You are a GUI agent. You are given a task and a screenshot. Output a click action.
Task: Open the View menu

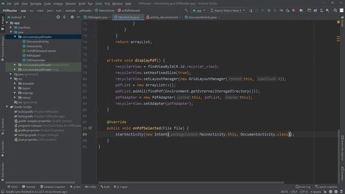click(24, 4)
